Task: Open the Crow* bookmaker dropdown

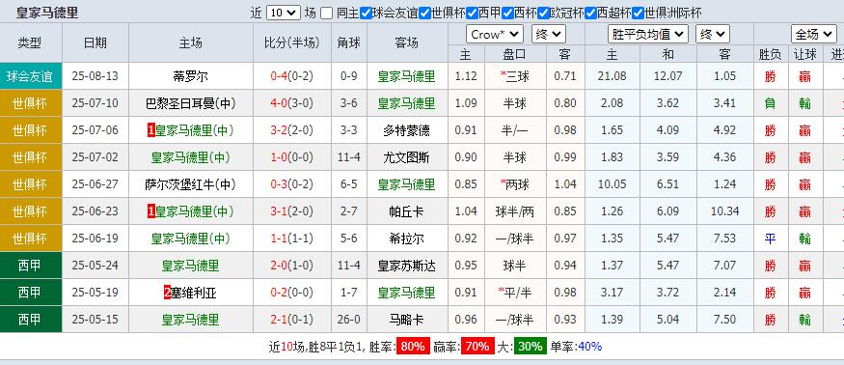Action: point(495,35)
